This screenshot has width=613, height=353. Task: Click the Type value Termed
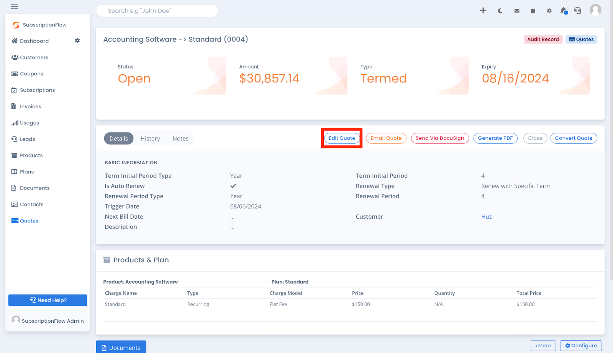pyautogui.click(x=384, y=78)
